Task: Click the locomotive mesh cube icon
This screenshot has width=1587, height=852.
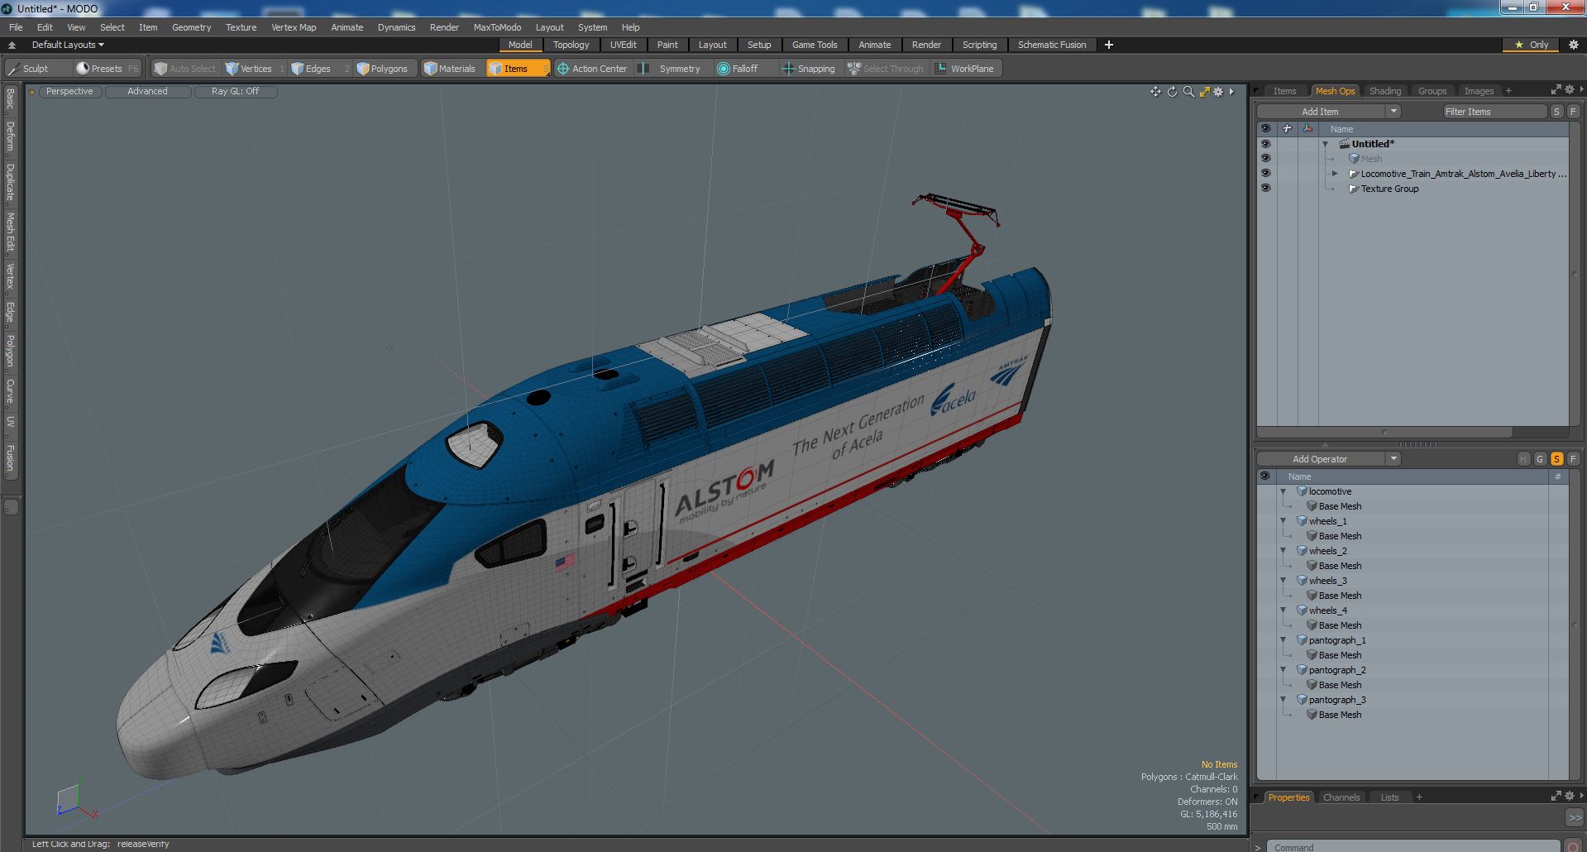Action: (x=1302, y=491)
